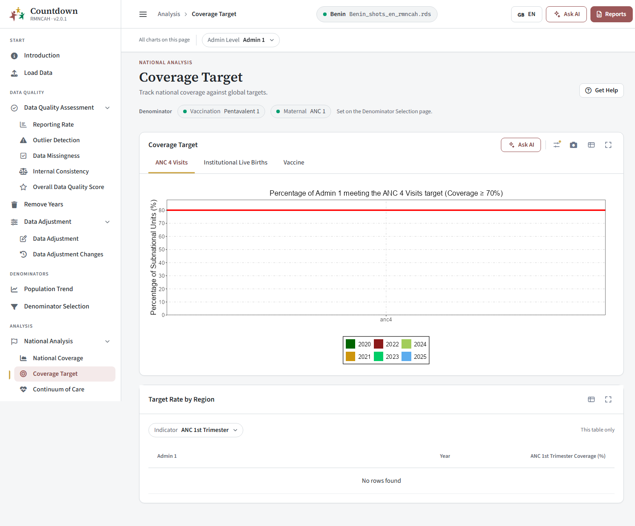Show table view for Target Rate by Region
Viewport: 635px width, 526px height.
[x=591, y=399]
